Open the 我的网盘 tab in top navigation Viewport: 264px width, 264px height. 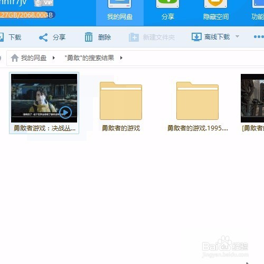click(120, 13)
